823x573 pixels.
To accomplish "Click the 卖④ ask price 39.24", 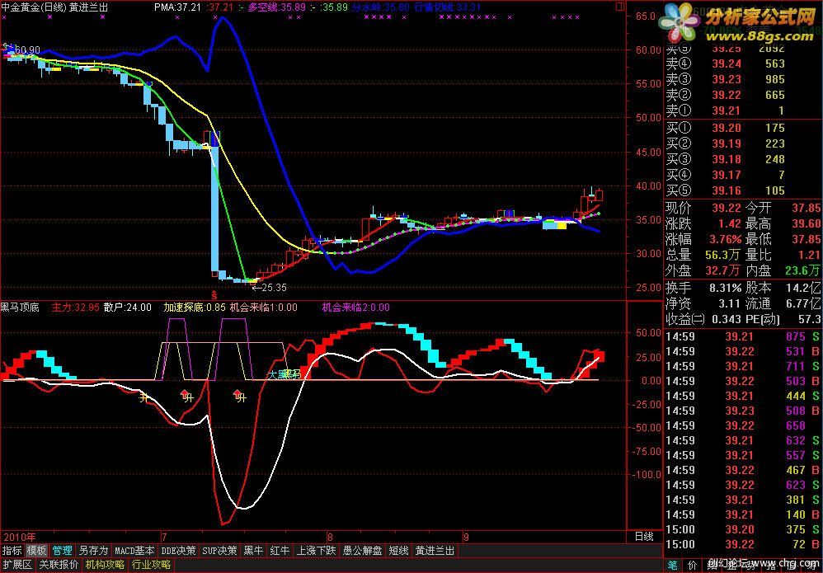I will [x=726, y=63].
